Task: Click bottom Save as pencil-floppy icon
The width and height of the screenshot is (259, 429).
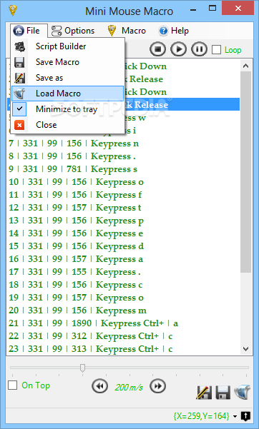Action: [x=204, y=393]
